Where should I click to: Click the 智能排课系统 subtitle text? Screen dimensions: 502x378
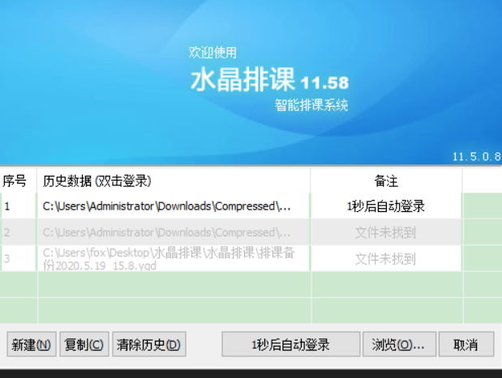(x=311, y=104)
